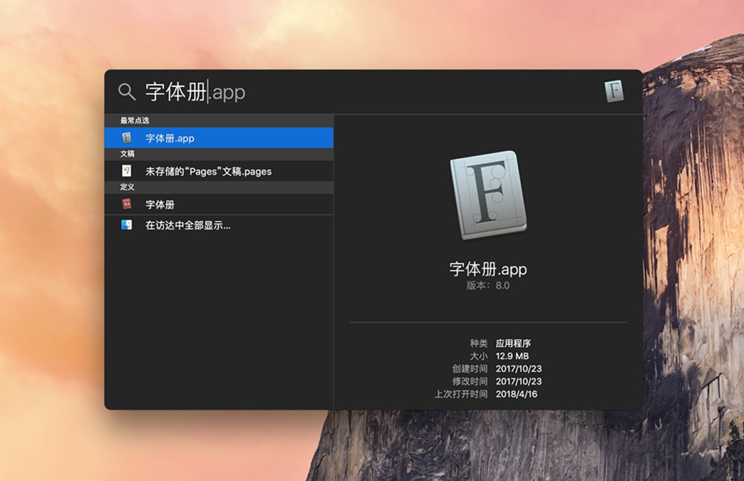Click the 创建时间 field label
Viewport: 744px width, 481px height.
click(470, 369)
